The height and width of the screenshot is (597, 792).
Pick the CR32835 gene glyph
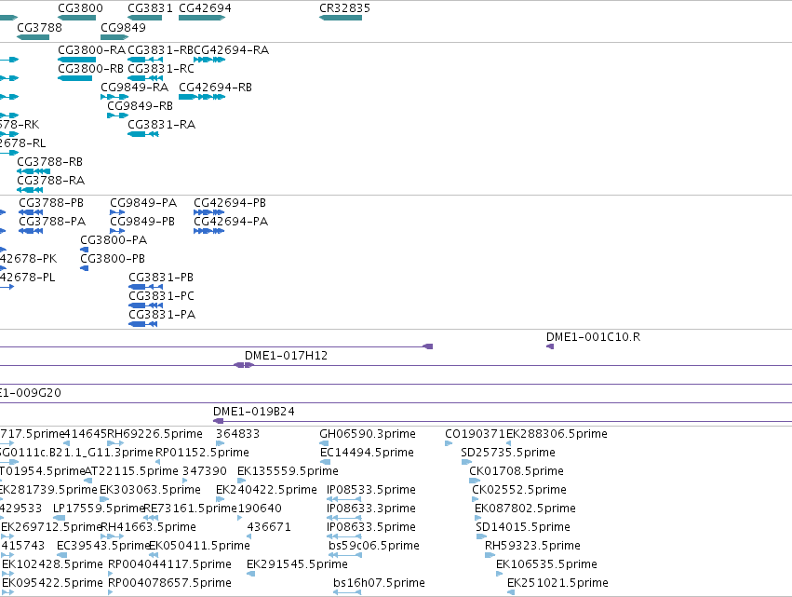click(x=341, y=18)
